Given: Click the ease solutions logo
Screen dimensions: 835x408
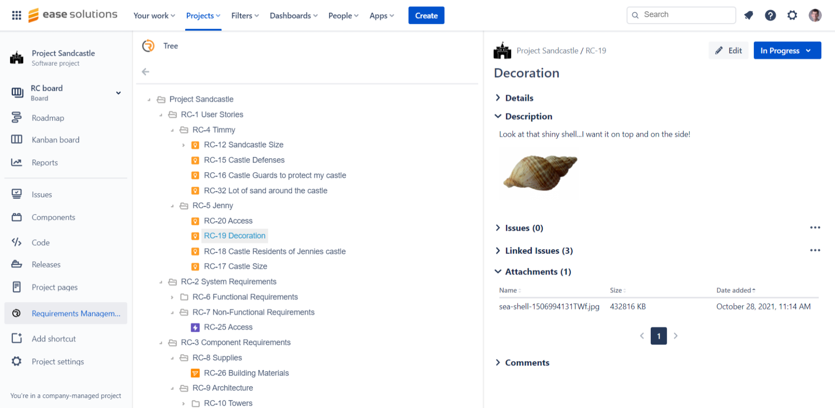Looking at the screenshot, I should pos(73,15).
